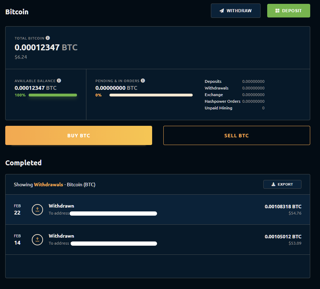Screen dimensions: 320x289
Task: Click the Feb 14 address field
Action: [x=114, y=244]
